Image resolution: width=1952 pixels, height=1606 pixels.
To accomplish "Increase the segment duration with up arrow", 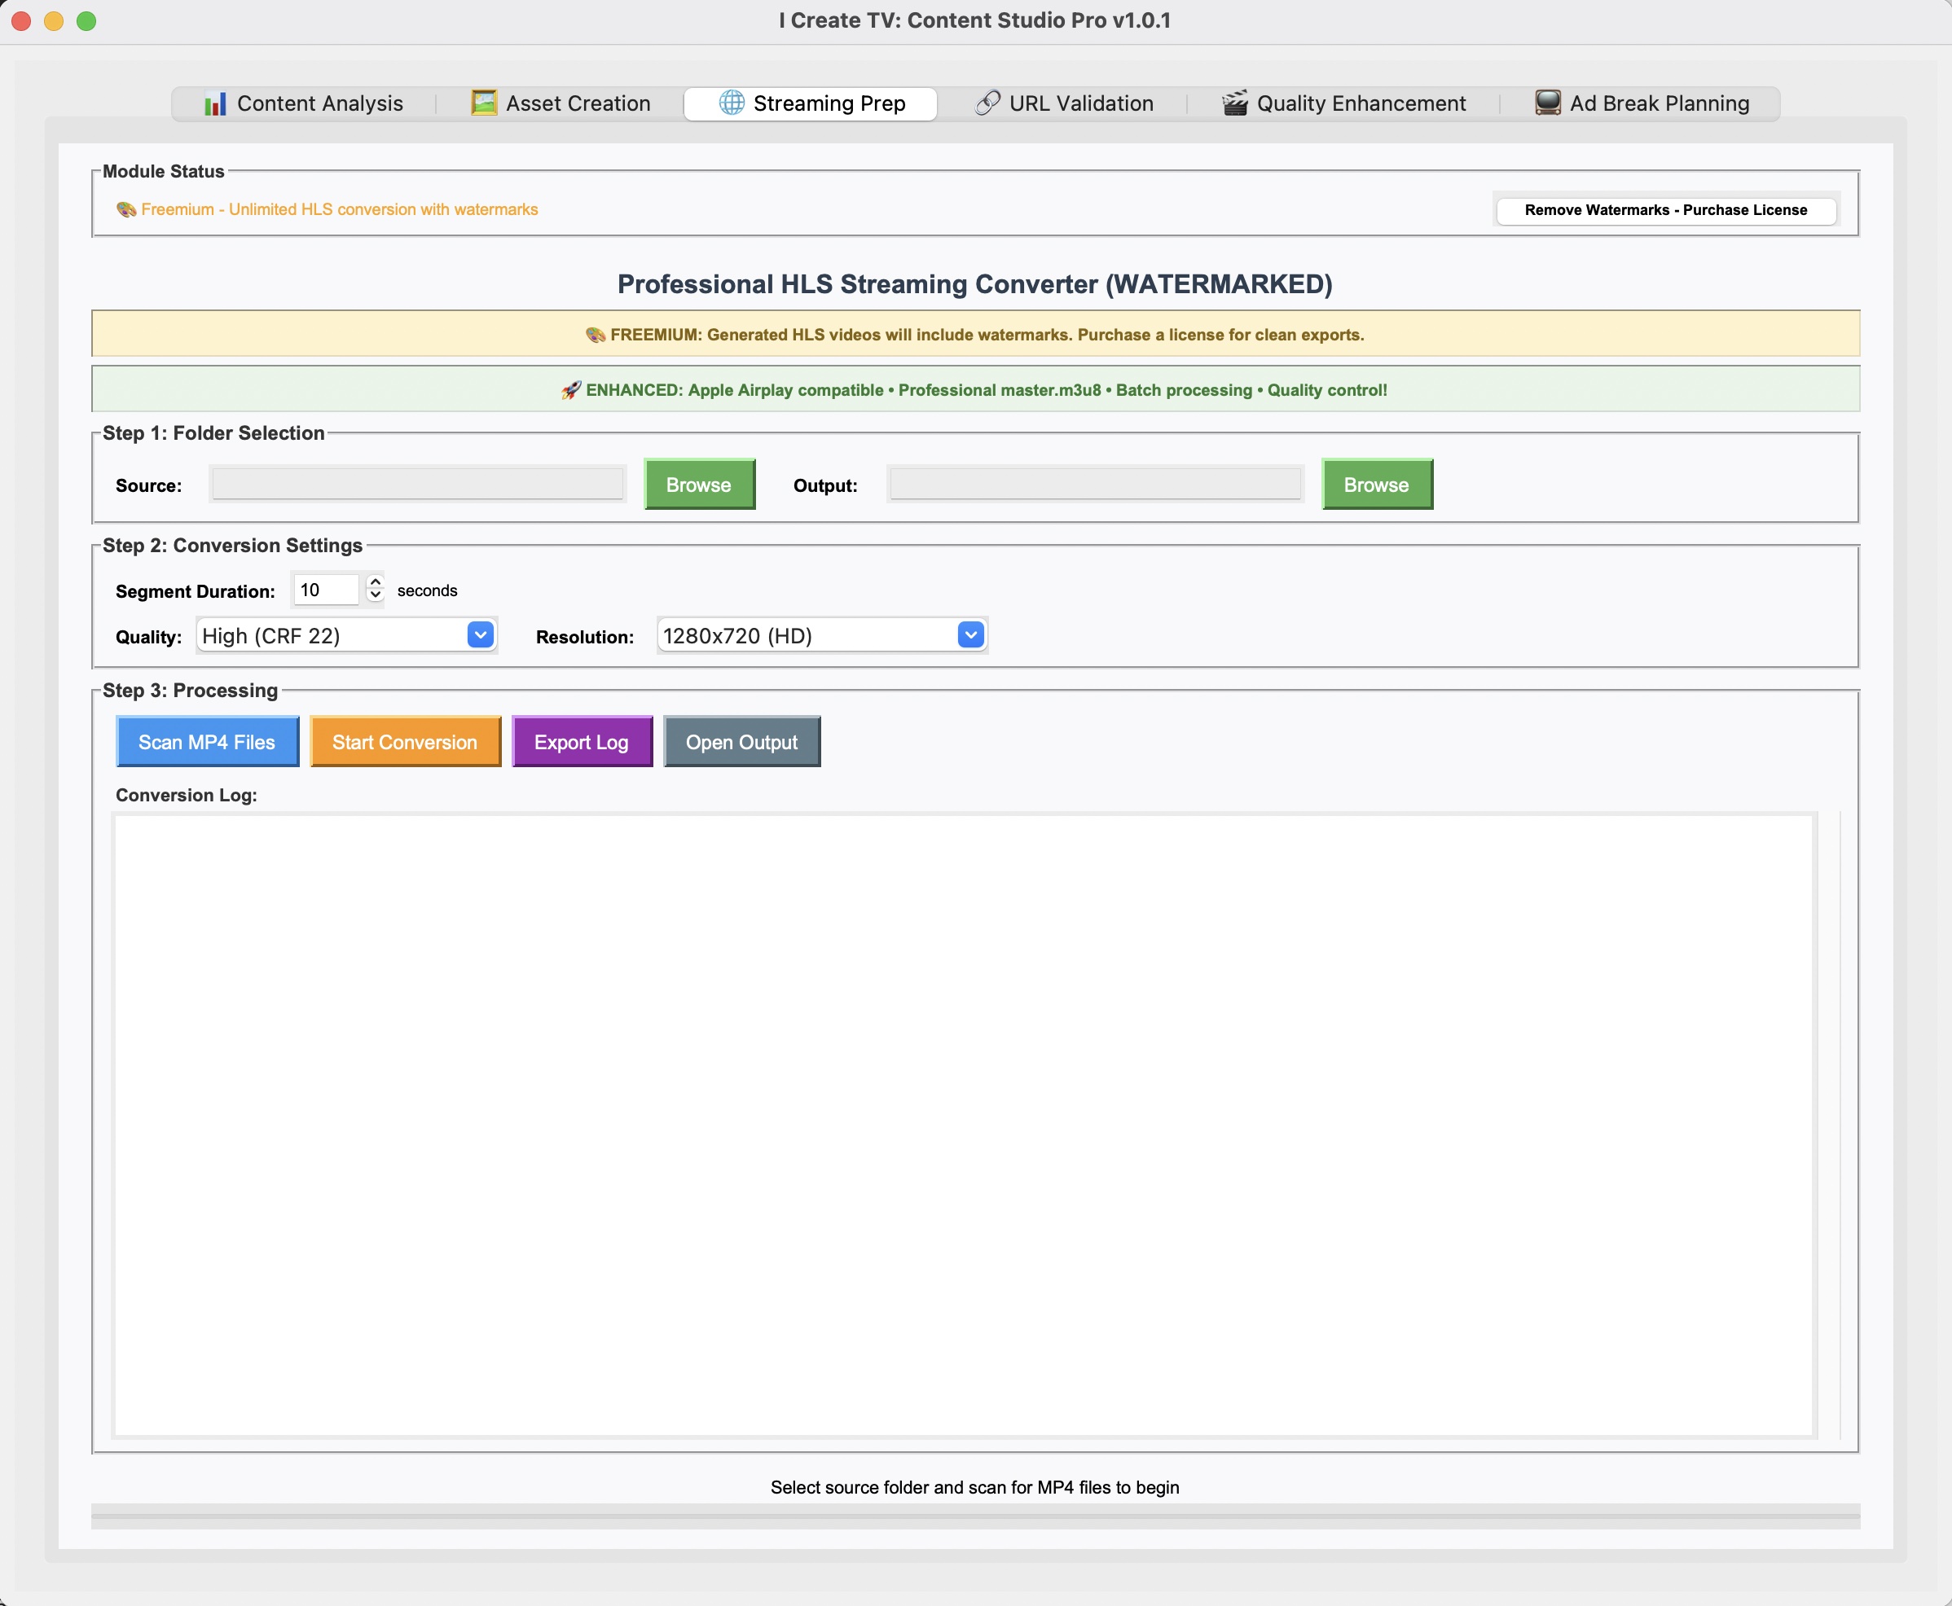I will tap(375, 583).
